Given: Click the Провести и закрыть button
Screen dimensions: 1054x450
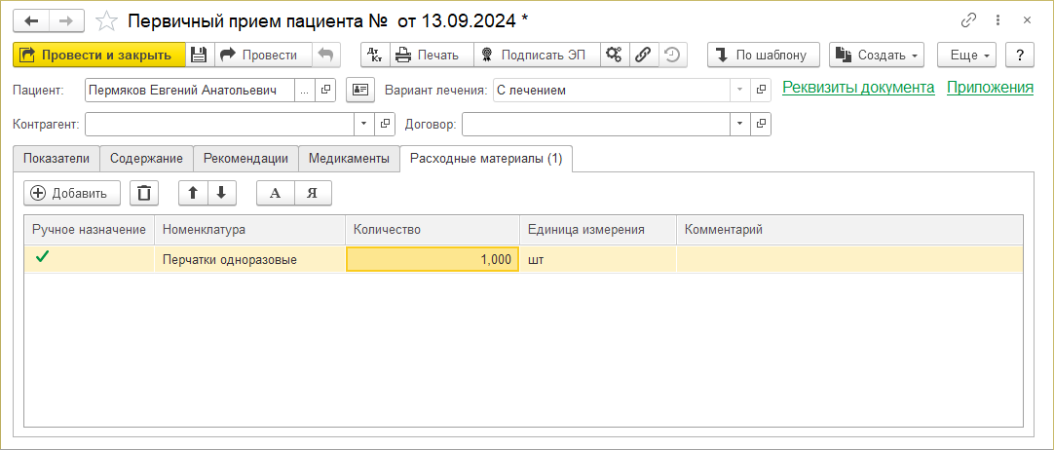Looking at the screenshot, I should [98, 55].
